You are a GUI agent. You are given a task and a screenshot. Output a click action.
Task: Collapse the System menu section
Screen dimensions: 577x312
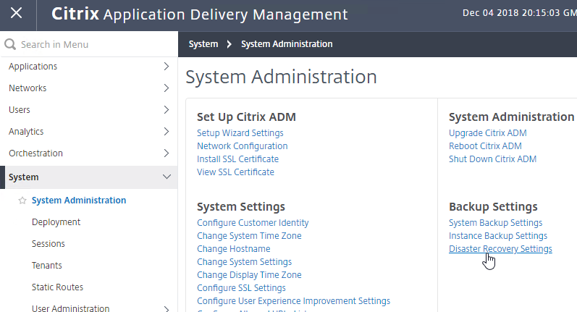tap(167, 177)
